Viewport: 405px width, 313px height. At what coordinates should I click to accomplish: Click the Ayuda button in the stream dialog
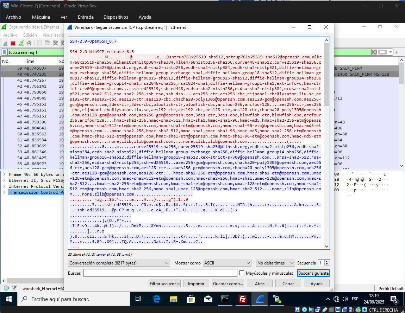point(316,283)
